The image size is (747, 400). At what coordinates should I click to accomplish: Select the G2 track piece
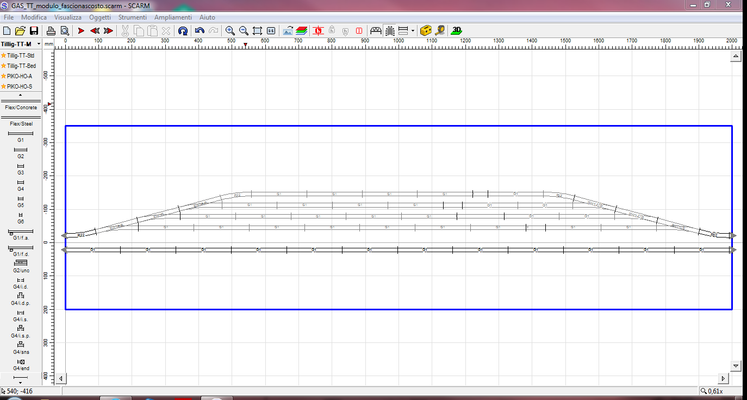click(x=21, y=153)
